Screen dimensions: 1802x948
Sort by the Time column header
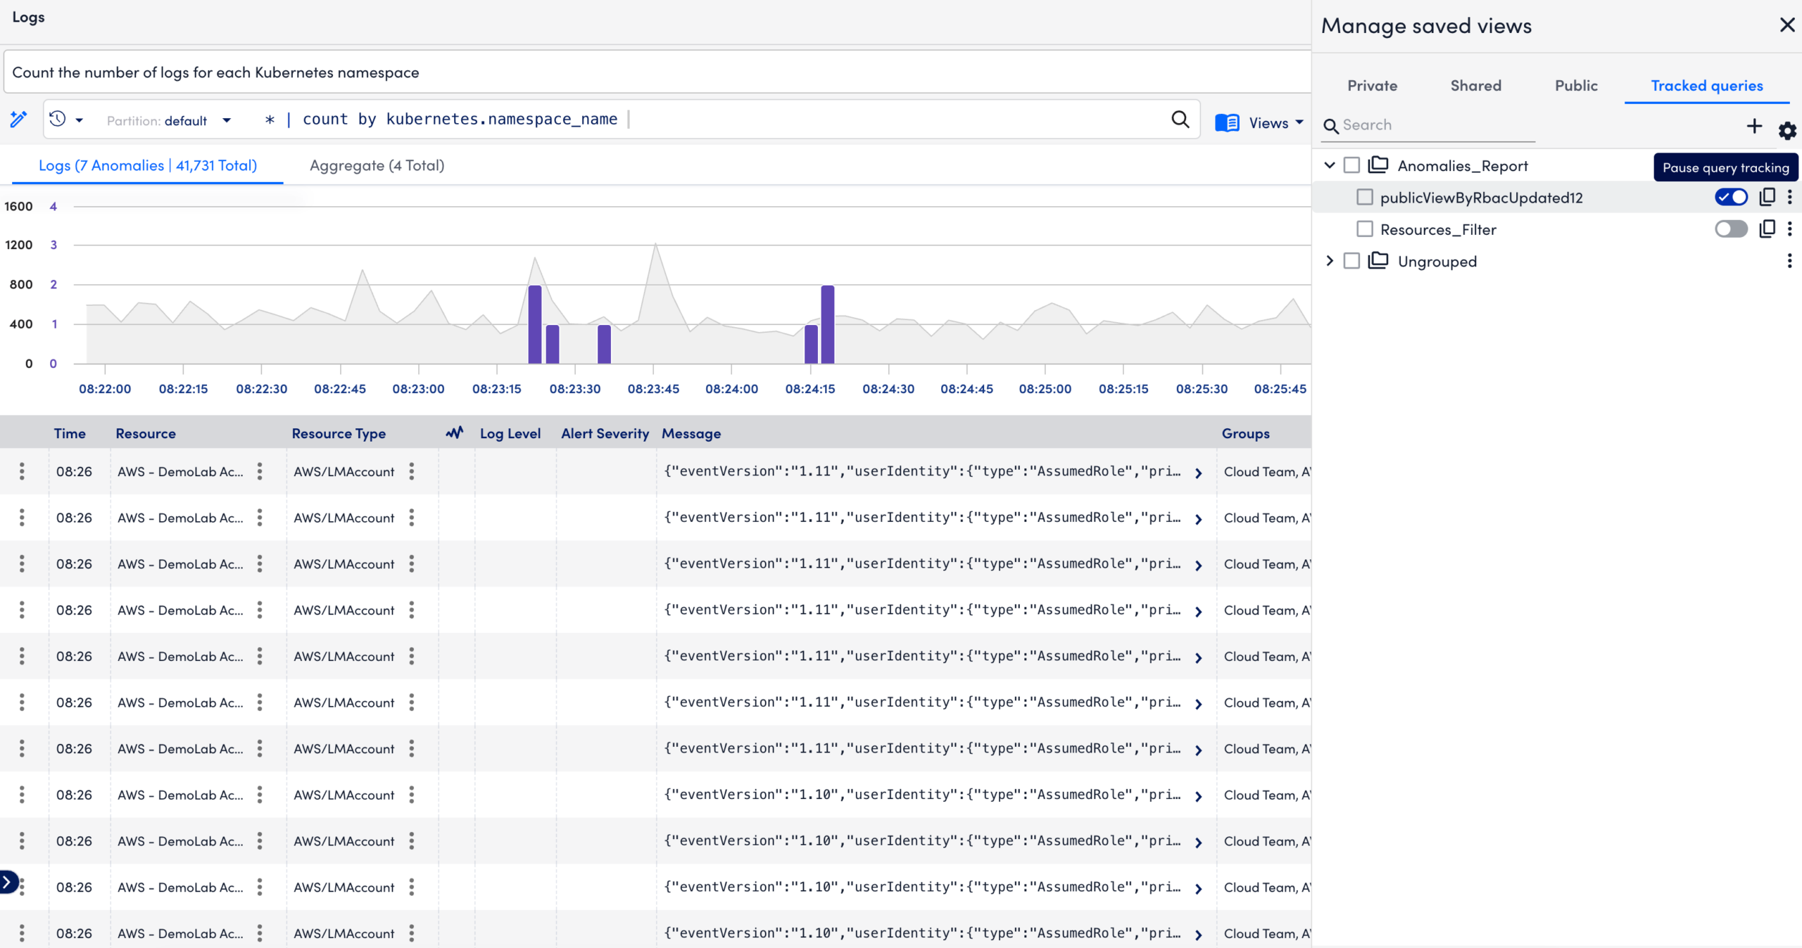70,433
